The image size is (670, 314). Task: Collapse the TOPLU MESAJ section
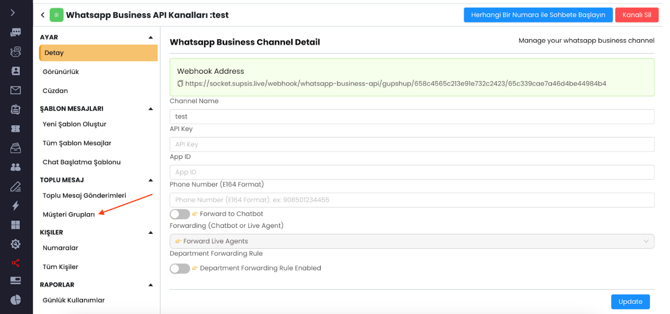[x=150, y=180]
